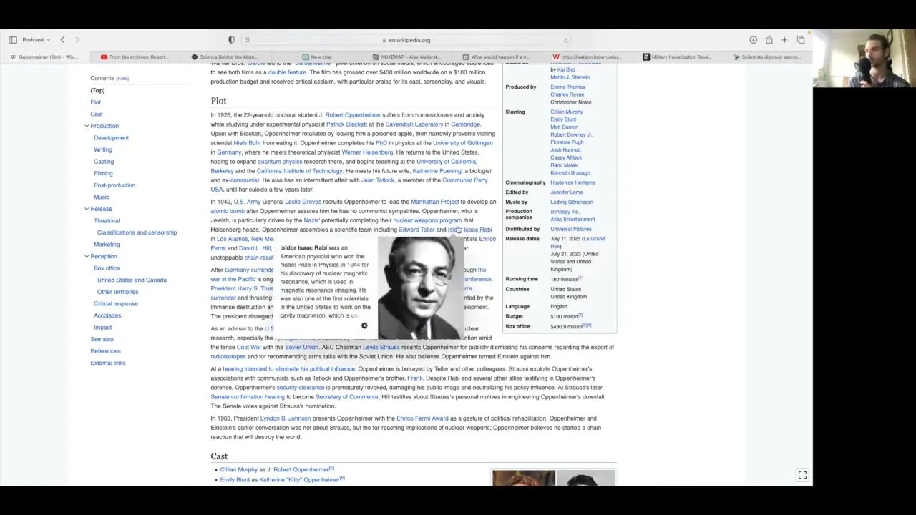Show the tab overview icon
916x515 pixels.
800,40
